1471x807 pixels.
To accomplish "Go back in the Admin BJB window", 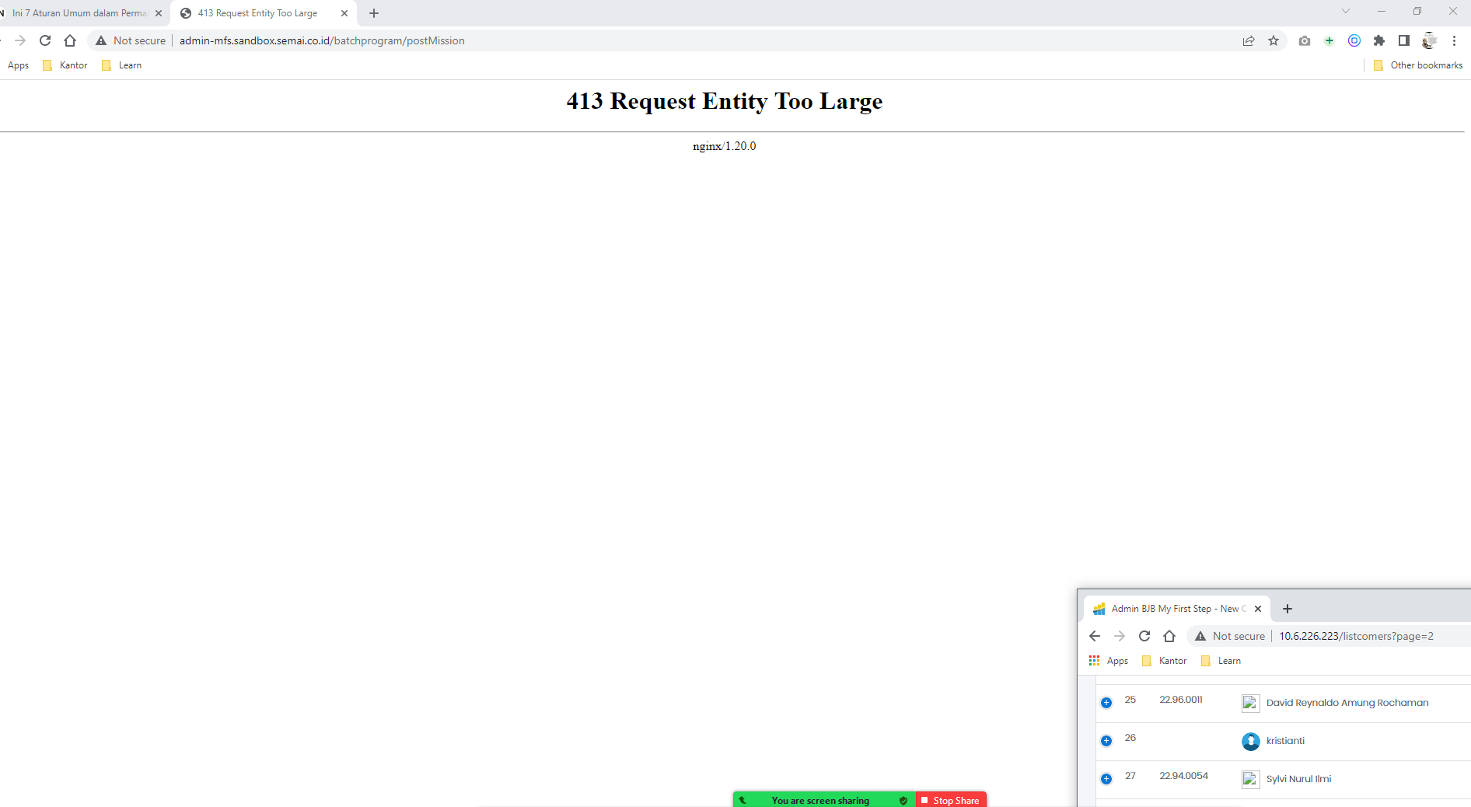I will (x=1095, y=636).
